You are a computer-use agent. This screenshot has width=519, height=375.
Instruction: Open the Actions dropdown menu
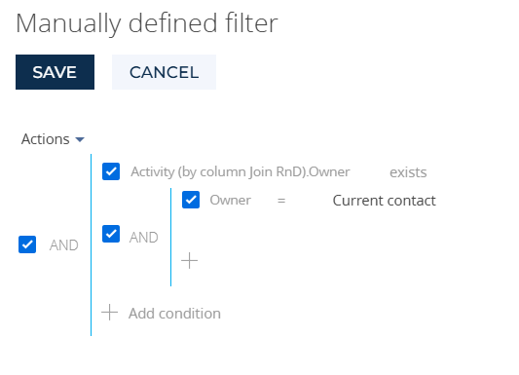click(x=53, y=139)
